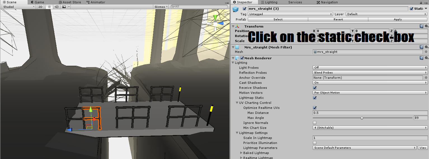
Task: Open the Lightmap Parameters dropdown
Action: 364,148
